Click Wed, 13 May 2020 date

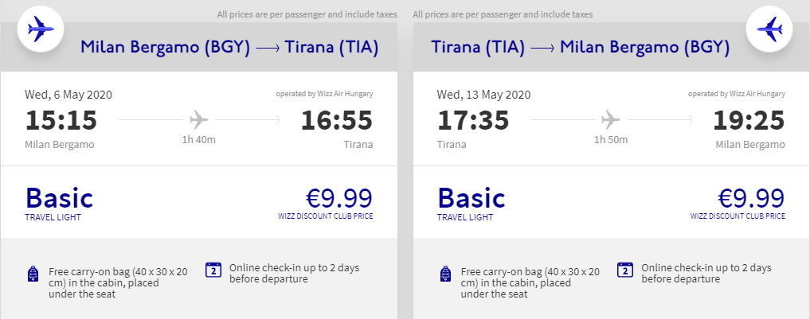pyautogui.click(x=483, y=94)
